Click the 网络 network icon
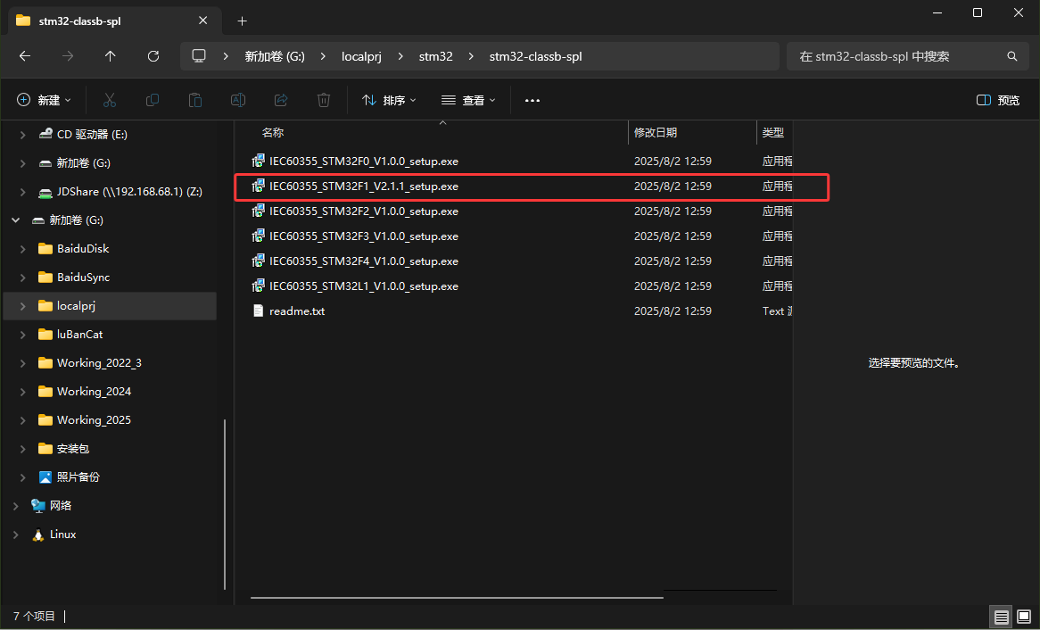Screen dimensions: 1040x630 coord(38,505)
